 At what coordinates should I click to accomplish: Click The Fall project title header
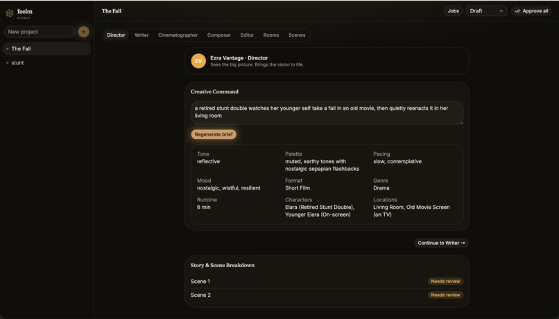click(112, 11)
